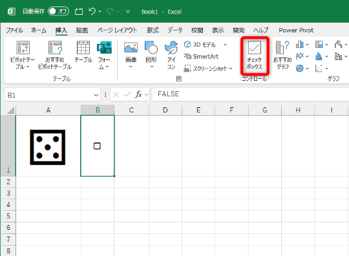Toggle the AutoSave switch
Image resolution: width=349 pixels, height=256 pixels.
(x=59, y=12)
